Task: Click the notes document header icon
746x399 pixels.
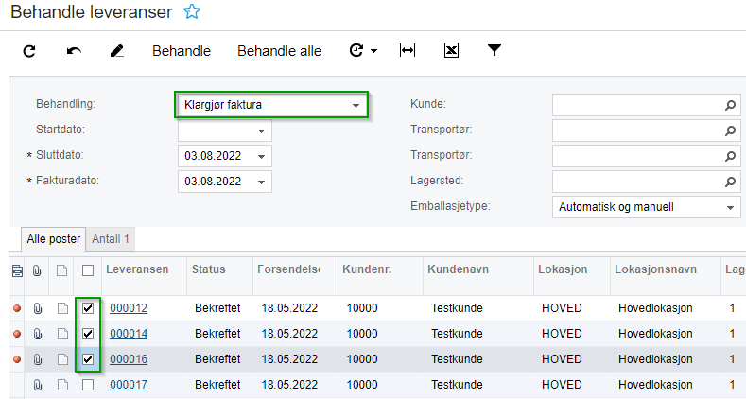Action: [x=61, y=270]
